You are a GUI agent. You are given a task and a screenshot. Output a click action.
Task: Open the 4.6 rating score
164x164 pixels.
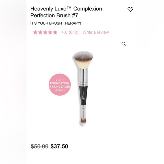point(64,32)
